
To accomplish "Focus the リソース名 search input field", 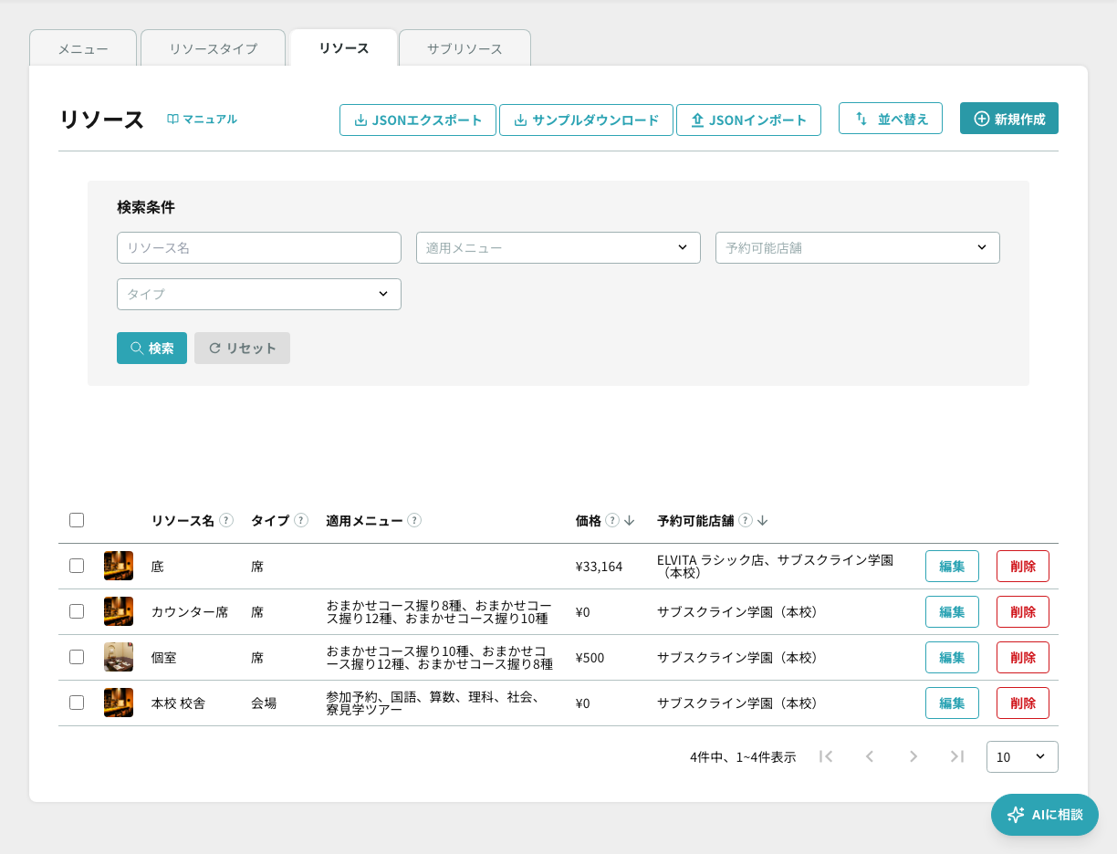I will click(259, 247).
